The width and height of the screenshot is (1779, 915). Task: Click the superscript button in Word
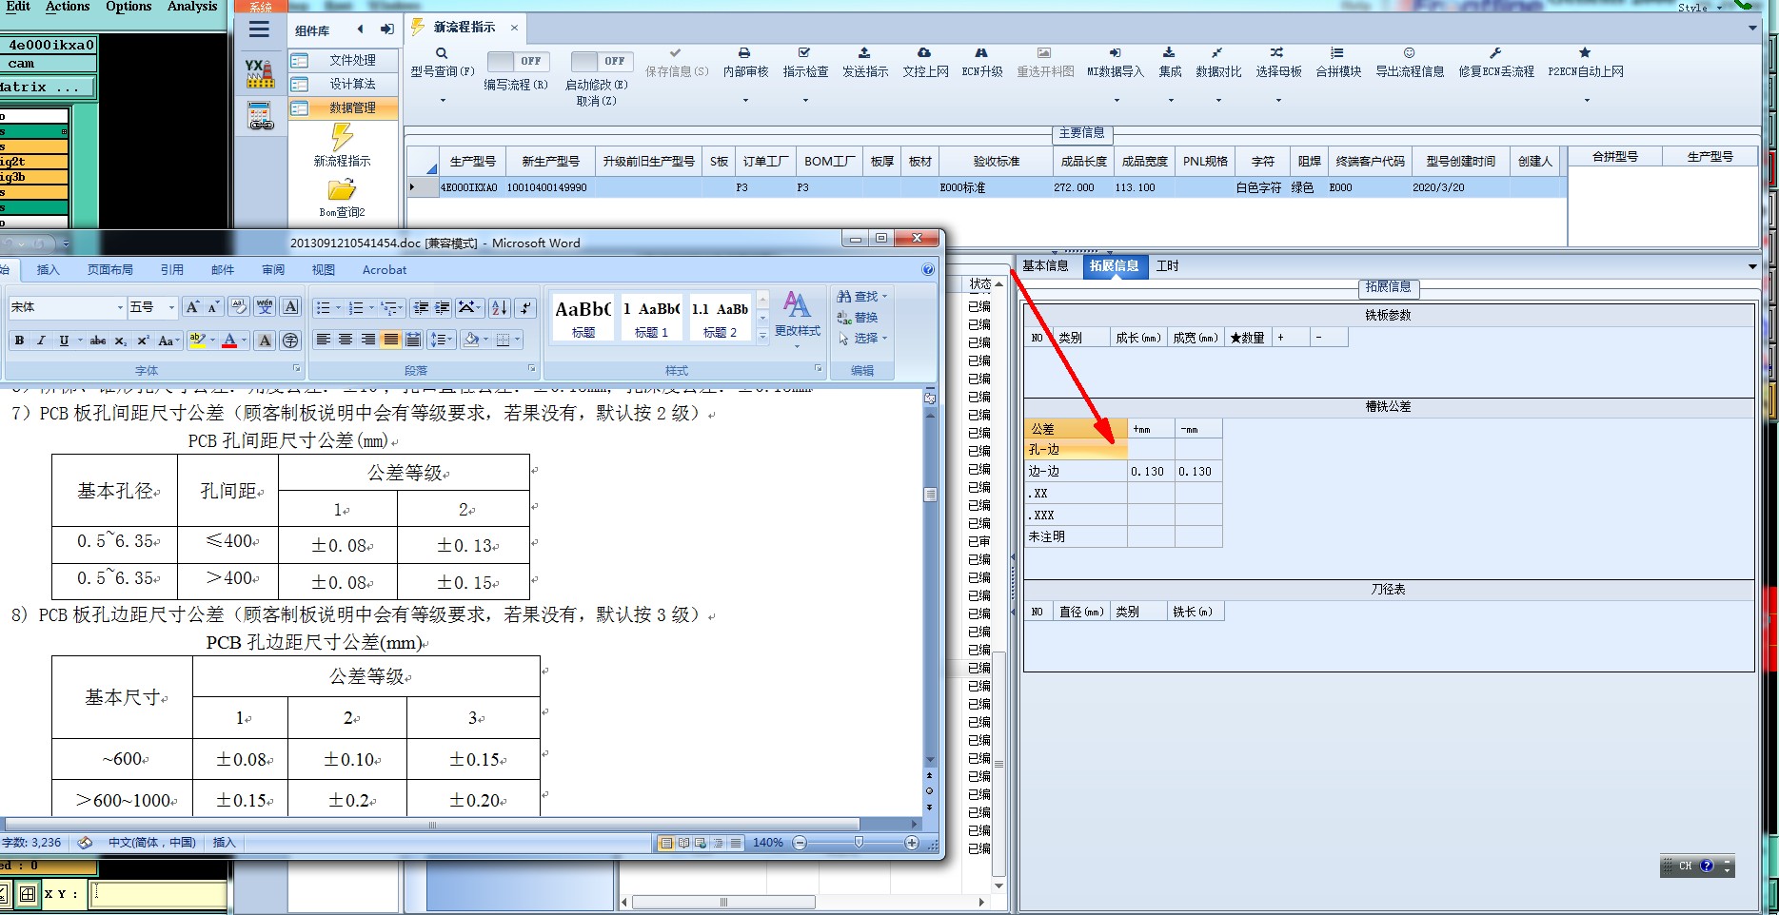point(143,341)
